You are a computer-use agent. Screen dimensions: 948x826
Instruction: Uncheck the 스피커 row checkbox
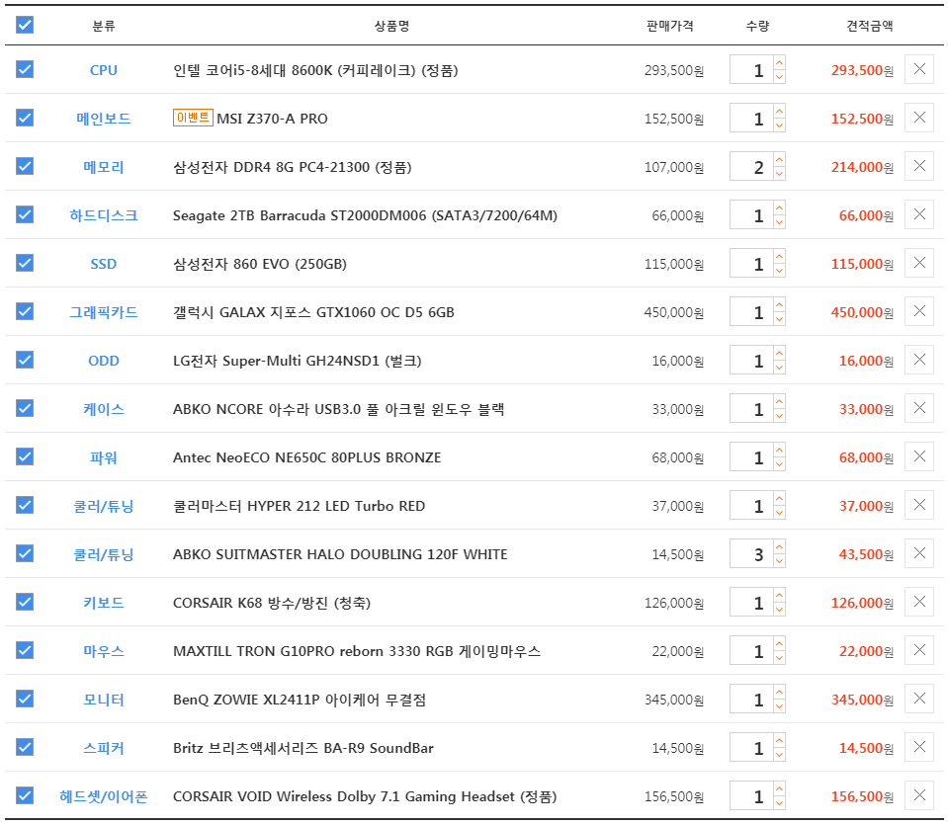coord(25,747)
